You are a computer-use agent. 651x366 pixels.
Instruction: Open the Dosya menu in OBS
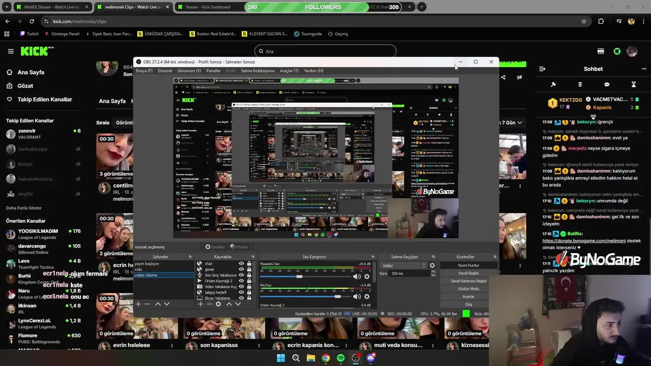(x=144, y=71)
